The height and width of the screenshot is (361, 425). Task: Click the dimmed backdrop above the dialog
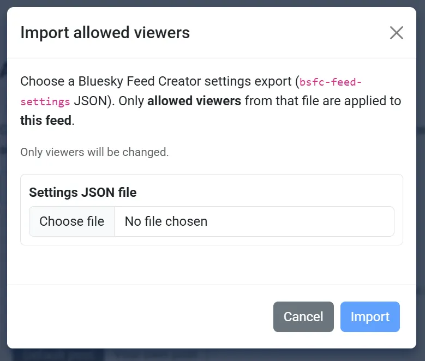213,3
